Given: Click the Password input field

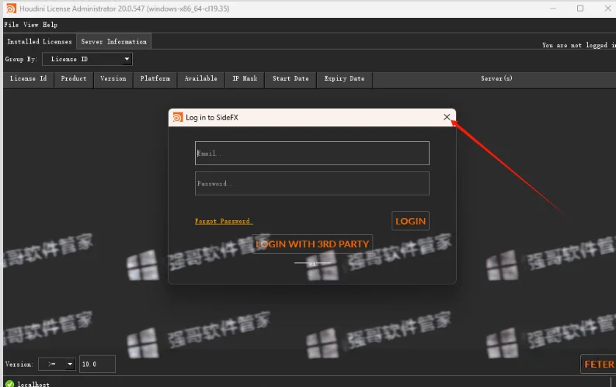Looking at the screenshot, I should 312,184.
